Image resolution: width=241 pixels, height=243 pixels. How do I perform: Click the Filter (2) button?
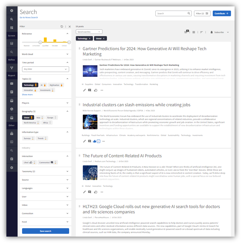[x=202, y=13]
